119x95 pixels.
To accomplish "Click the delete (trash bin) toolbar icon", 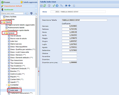I will coord(49,5).
